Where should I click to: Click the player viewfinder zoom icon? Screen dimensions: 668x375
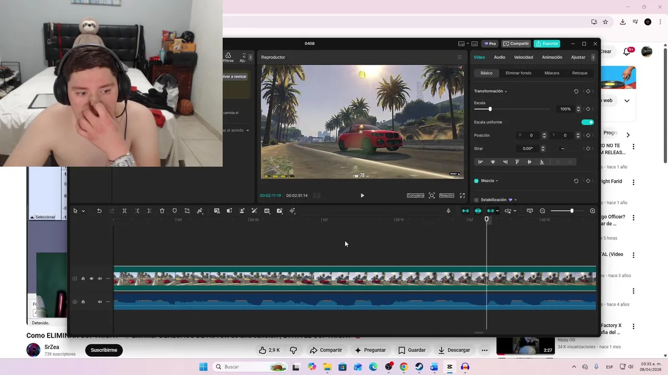[x=432, y=195]
